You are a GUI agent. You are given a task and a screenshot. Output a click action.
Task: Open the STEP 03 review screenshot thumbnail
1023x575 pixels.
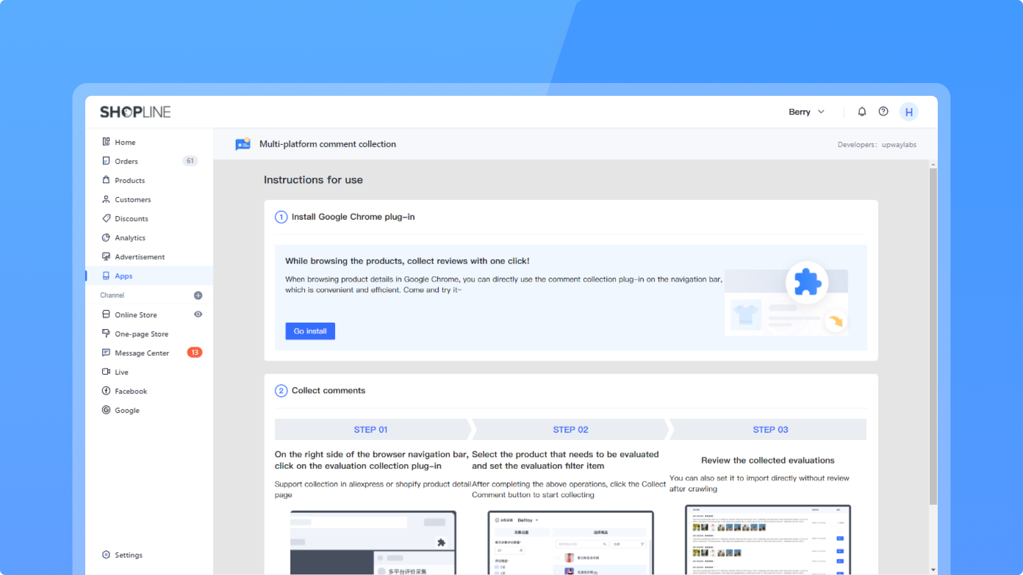coord(767,539)
